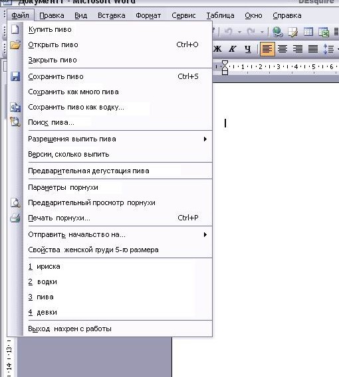Open the Формат menu

148,15
